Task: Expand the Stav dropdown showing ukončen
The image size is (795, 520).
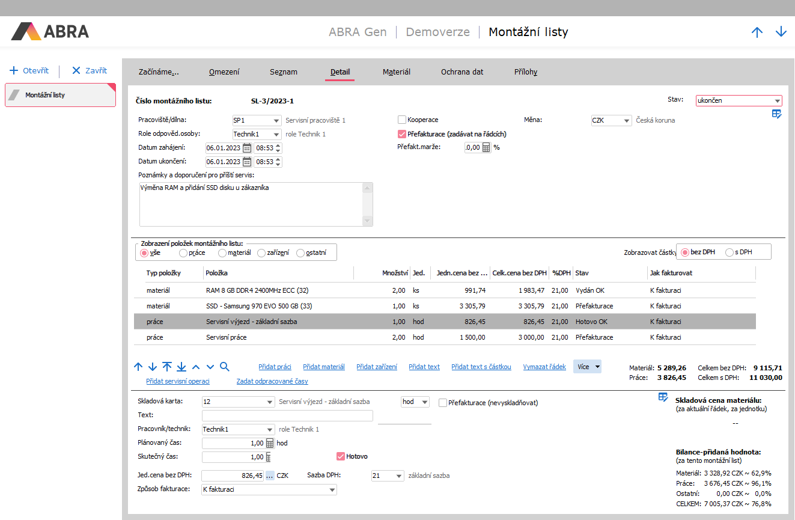Action: (777, 101)
